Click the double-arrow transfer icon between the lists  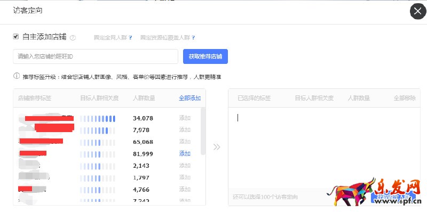[x=217, y=147]
